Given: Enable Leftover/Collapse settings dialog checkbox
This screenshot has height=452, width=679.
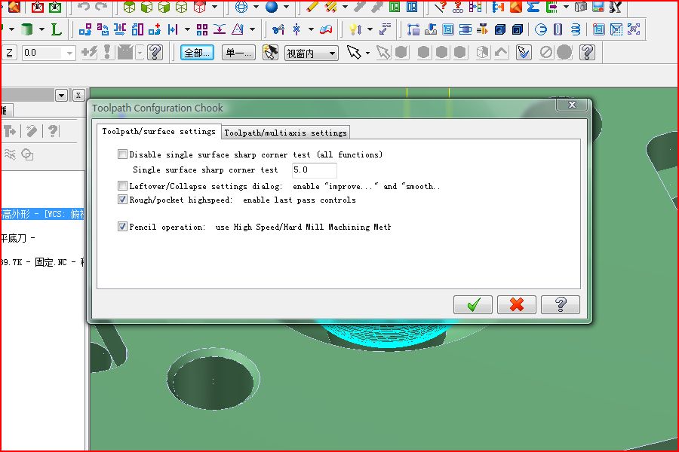Looking at the screenshot, I should click(x=122, y=186).
